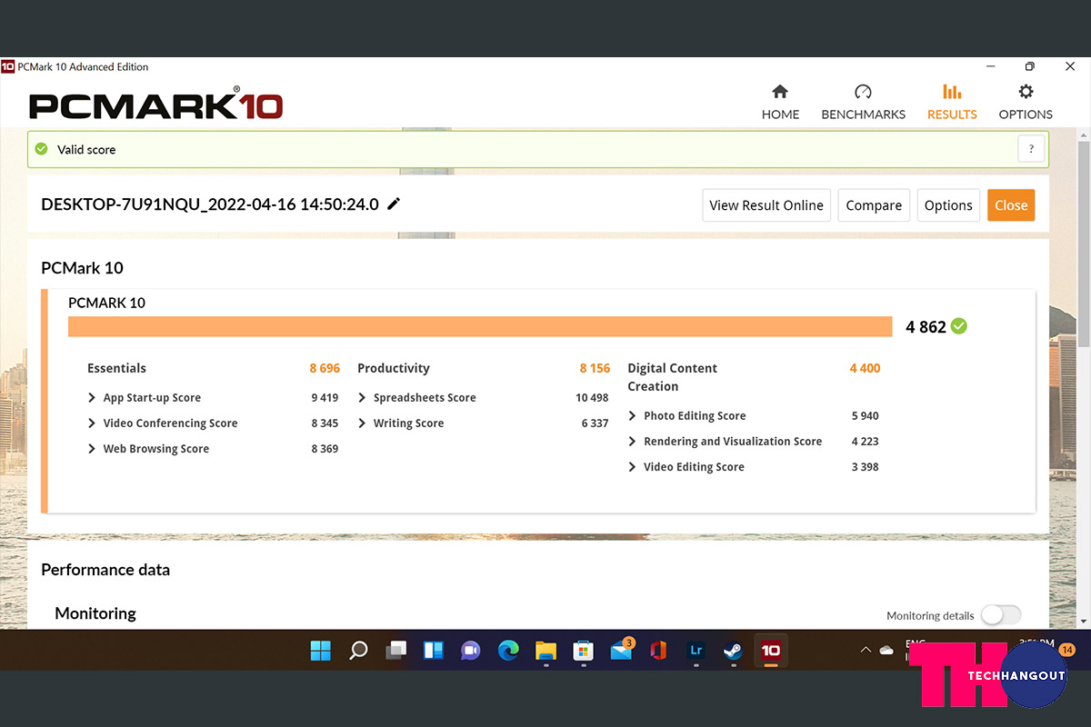This screenshot has width=1091, height=727.
Task: Click the green valid score checkmark icon
Action: 41,149
